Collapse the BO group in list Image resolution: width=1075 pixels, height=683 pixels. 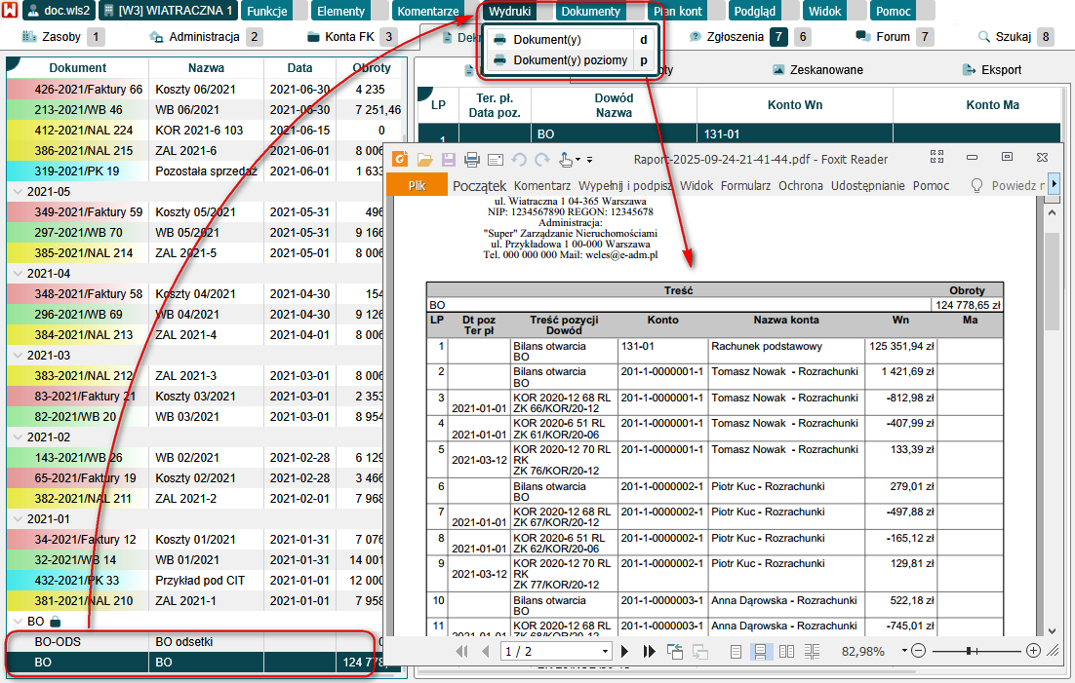[x=17, y=621]
